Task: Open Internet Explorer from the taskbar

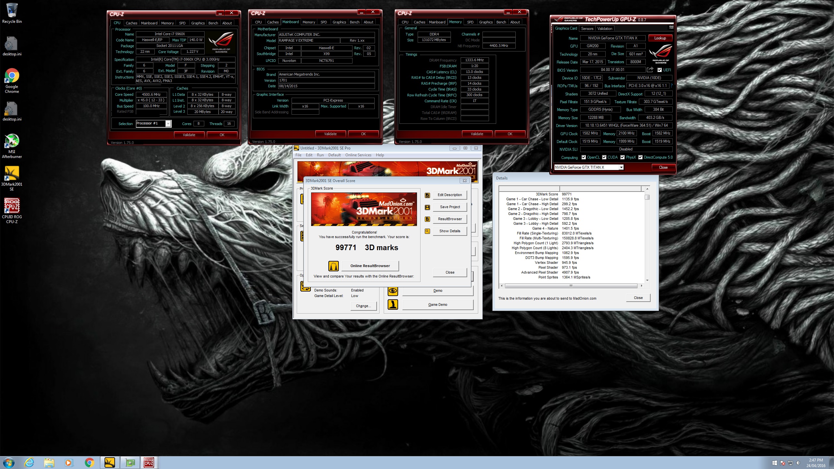Action: [x=29, y=462]
